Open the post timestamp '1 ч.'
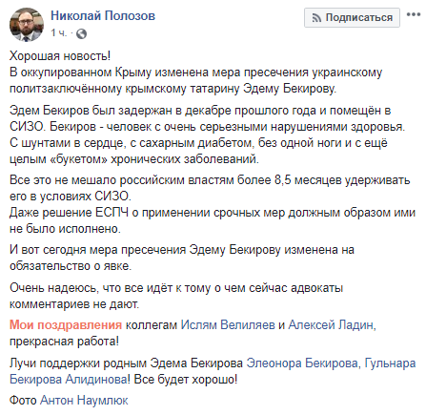This screenshot has width=426, height=415. [59, 32]
